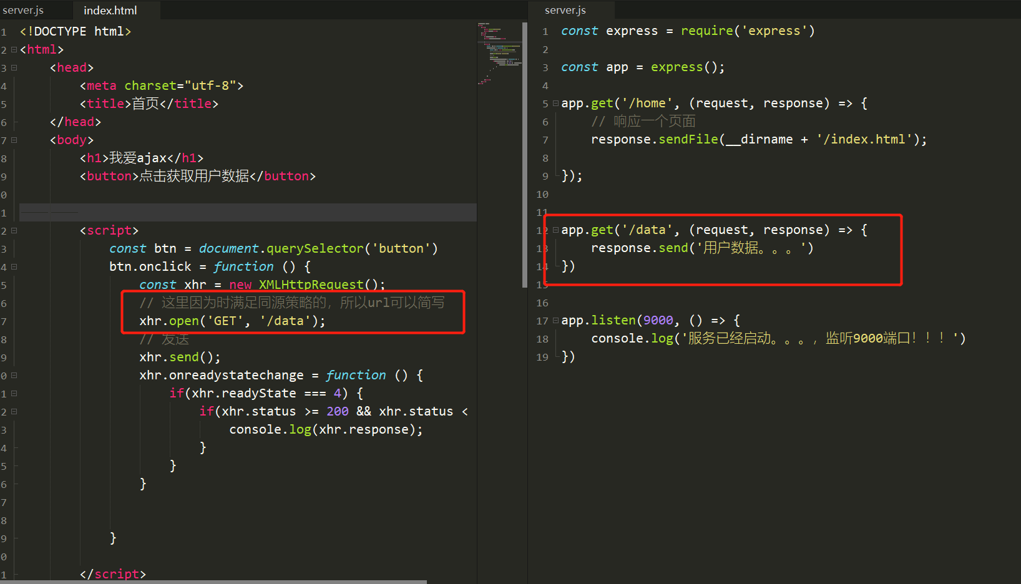Click the button 点击获取用户数据 line
Screen dimensions: 1021x584
click(198, 176)
